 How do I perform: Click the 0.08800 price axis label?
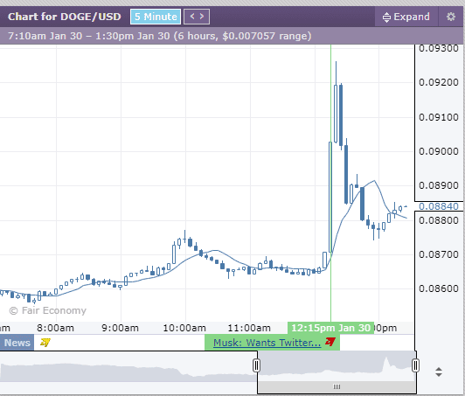[439, 220]
